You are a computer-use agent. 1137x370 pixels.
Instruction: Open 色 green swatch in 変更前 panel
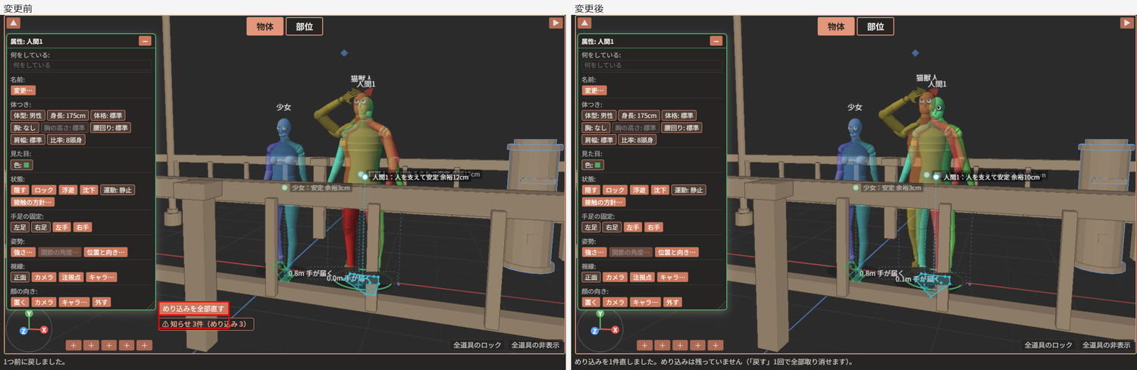[22, 165]
